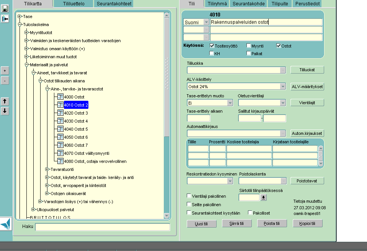This screenshot has width=367, height=251.
Task: Click account icon for 4020 Ostot 3
Action: 60,113
